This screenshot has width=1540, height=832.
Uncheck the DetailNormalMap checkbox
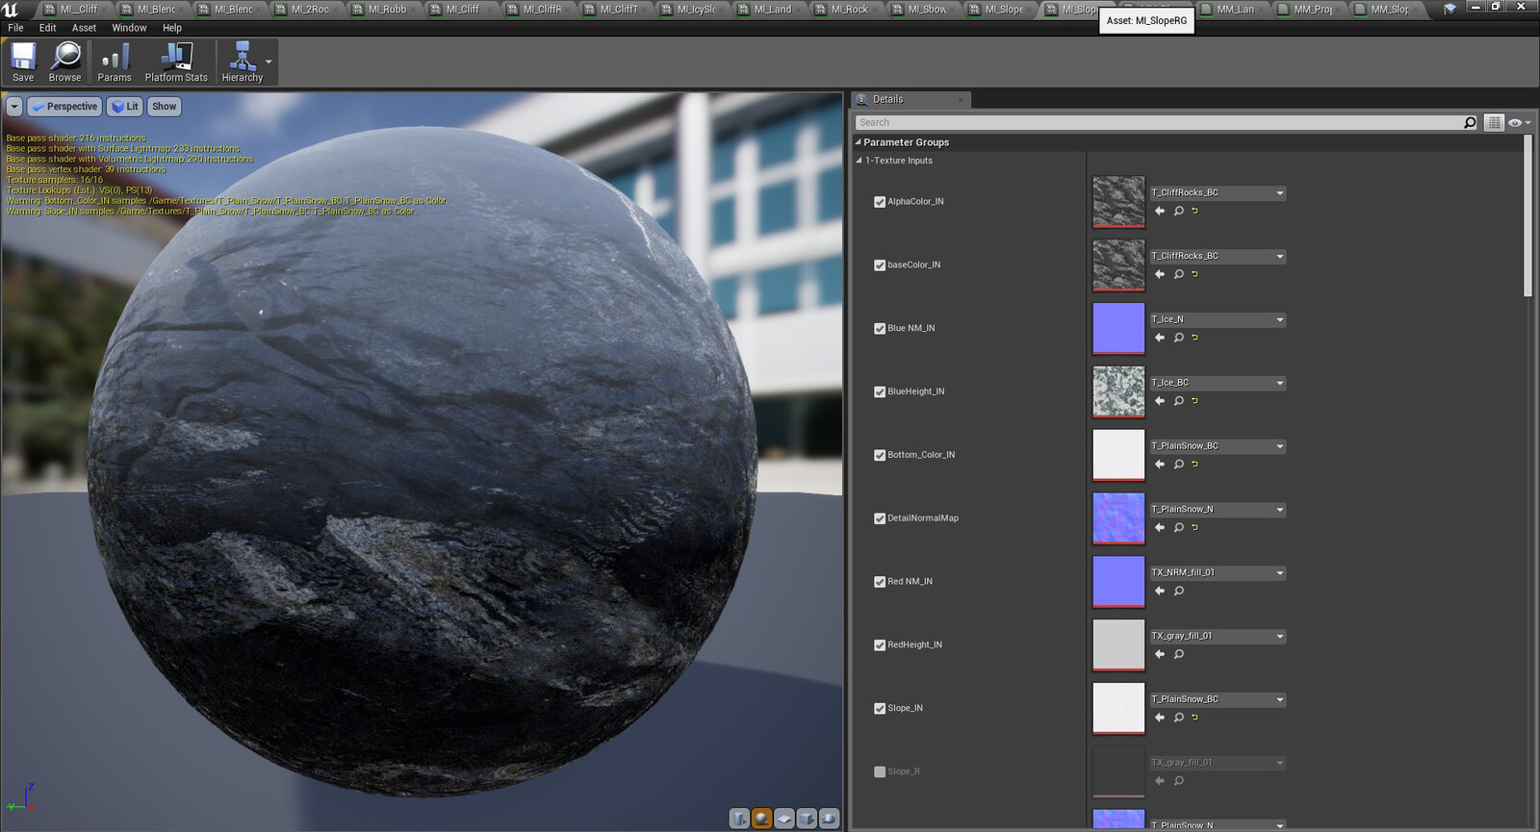[x=880, y=518]
